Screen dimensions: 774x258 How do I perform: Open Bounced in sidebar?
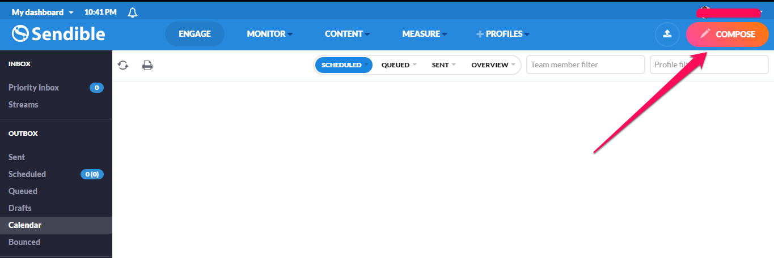coord(24,242)
